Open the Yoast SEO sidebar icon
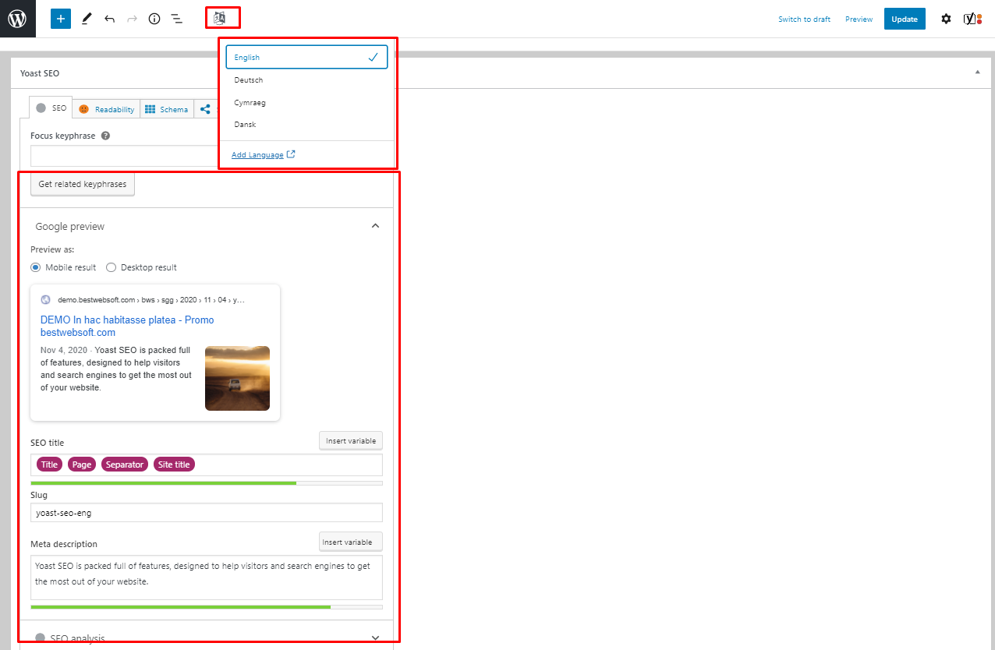Viewport: 995px width, 650px height. pos(972,19)
